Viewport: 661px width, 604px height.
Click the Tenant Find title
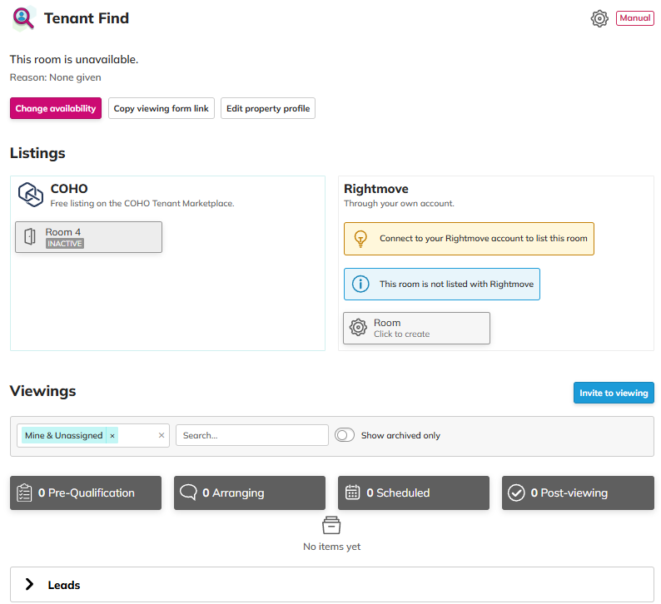[x=87, y=18]
